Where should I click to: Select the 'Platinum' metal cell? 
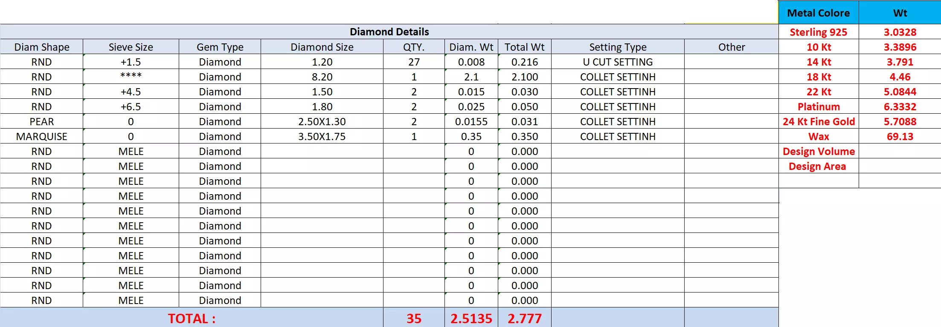(x=819, y=106)
